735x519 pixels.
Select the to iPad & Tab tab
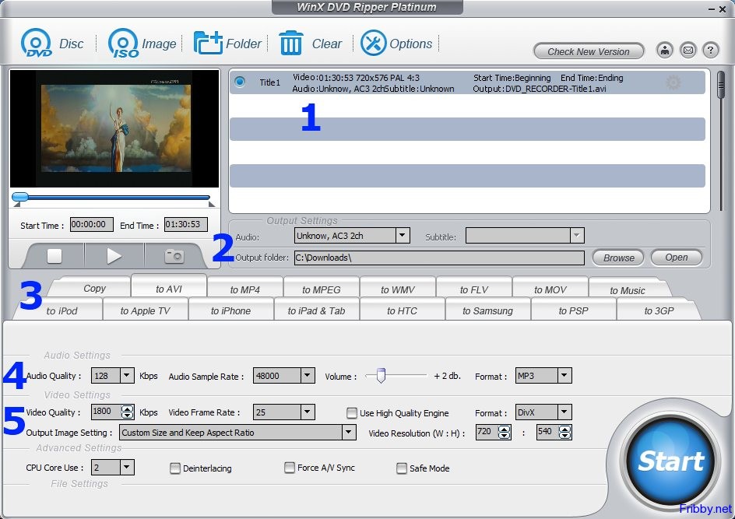(x=316, y=310)
